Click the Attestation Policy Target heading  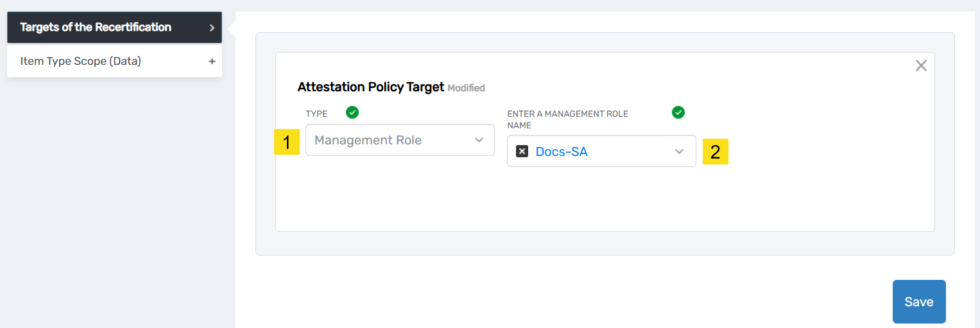coord(371,87)
